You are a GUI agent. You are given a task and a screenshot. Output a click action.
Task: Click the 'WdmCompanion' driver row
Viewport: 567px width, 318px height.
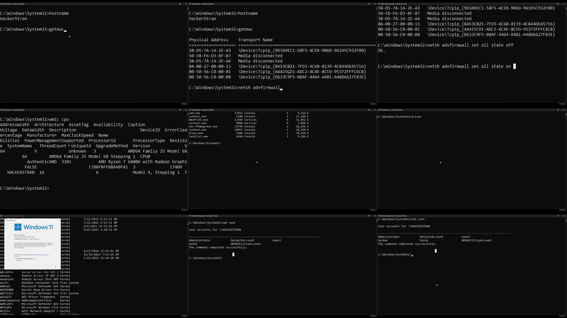point(35,300)
